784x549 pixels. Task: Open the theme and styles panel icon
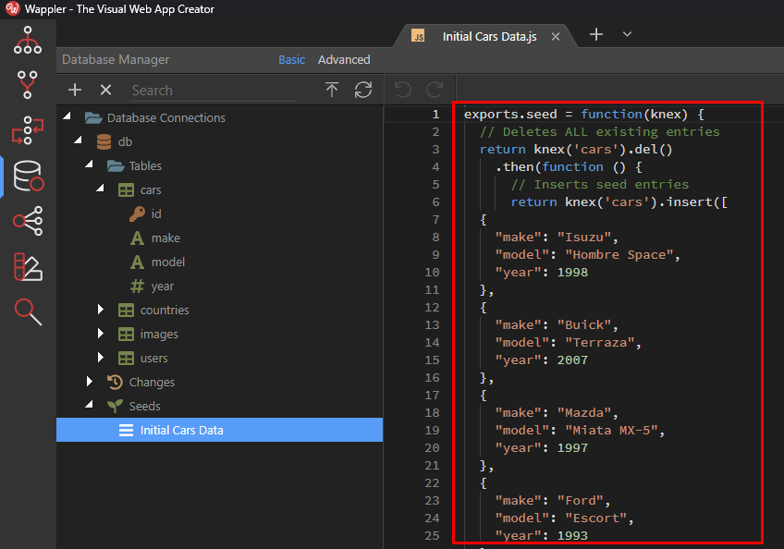coord(28,266)
